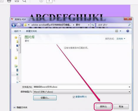
Task: Collapse folders with 隐藏文件夹
Action: [20, 107]
